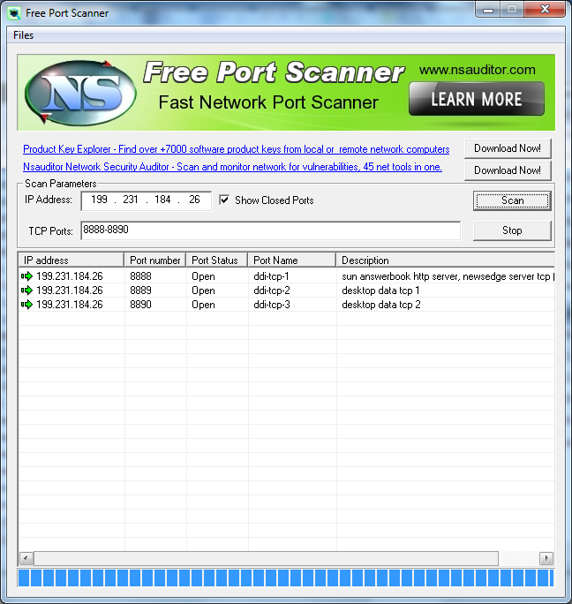Viewport: 572px width, 604px height.
Task: Click port name ddi-tcp-2
Action: (x=272, y=291)
